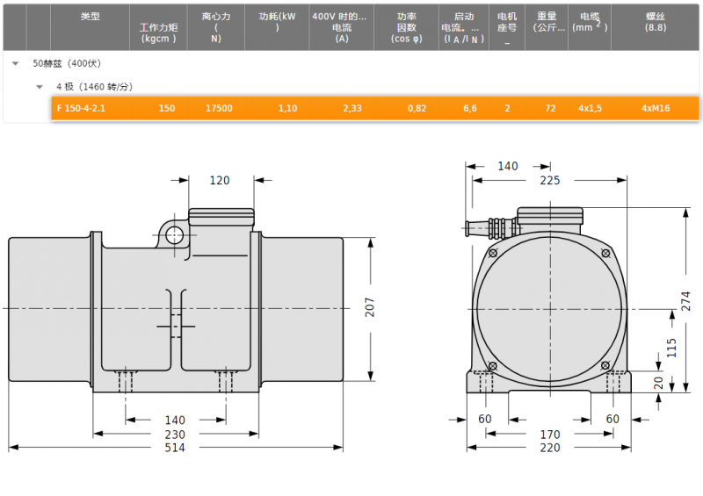
Task: Click the 120 terminal box dimension
Action: 220,181
